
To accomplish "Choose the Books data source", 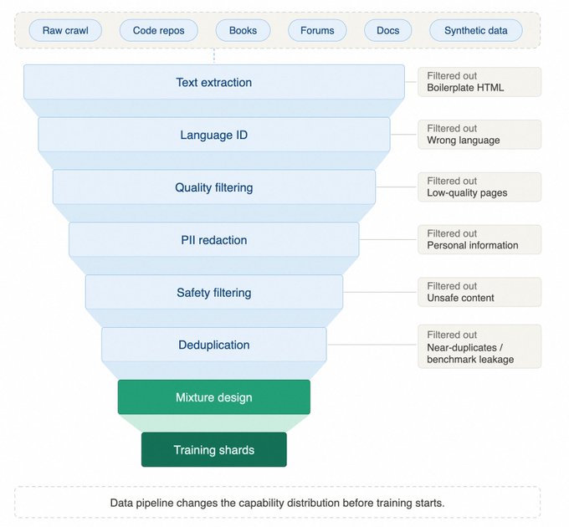I will (243, 30).
